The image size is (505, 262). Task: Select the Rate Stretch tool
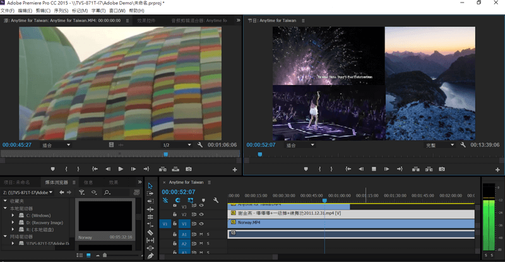pyautogui.click(x=150, y=225)
